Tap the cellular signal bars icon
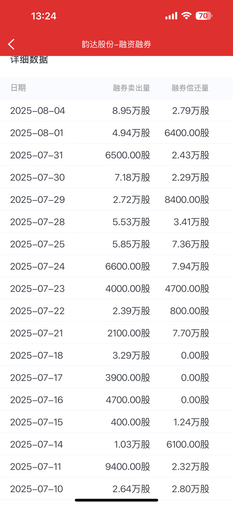 click(x=171, y=16)
